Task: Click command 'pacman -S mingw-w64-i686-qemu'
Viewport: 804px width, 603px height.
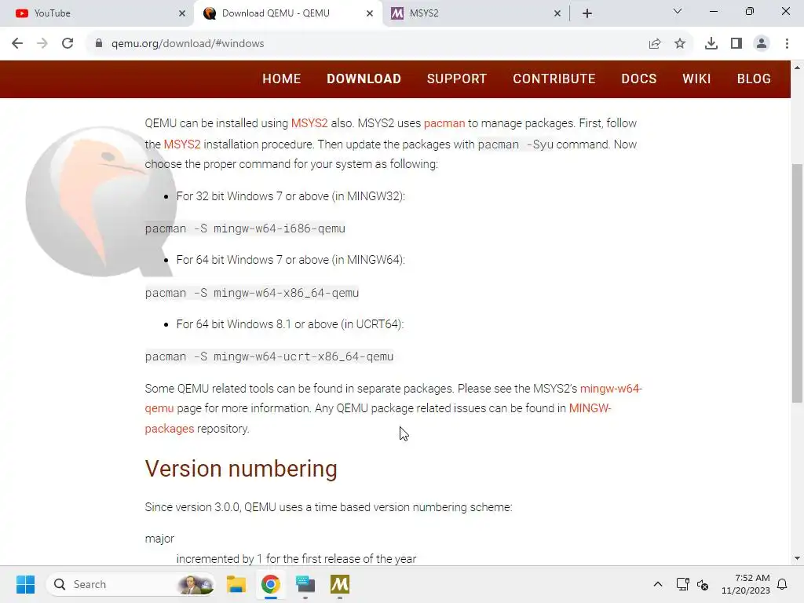Action: point(245,228)
